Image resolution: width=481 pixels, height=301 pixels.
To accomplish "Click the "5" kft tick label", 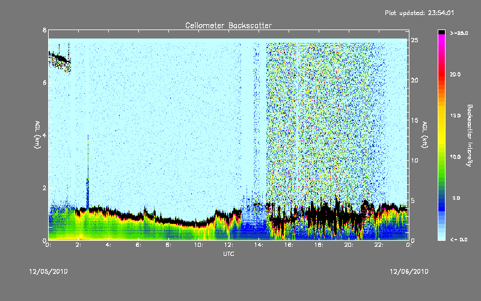I will tap(413, 200).
